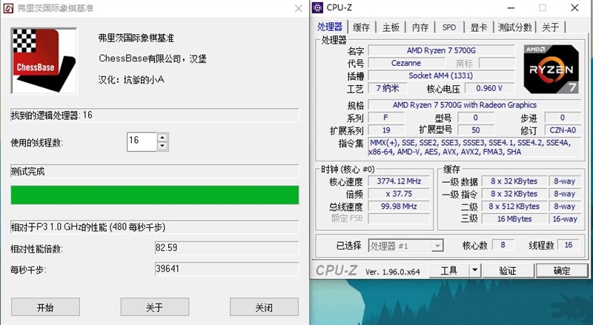The image size is (593, 325).
Task: Click the multiplier value x 37.75
Action: tap(399, 193)
